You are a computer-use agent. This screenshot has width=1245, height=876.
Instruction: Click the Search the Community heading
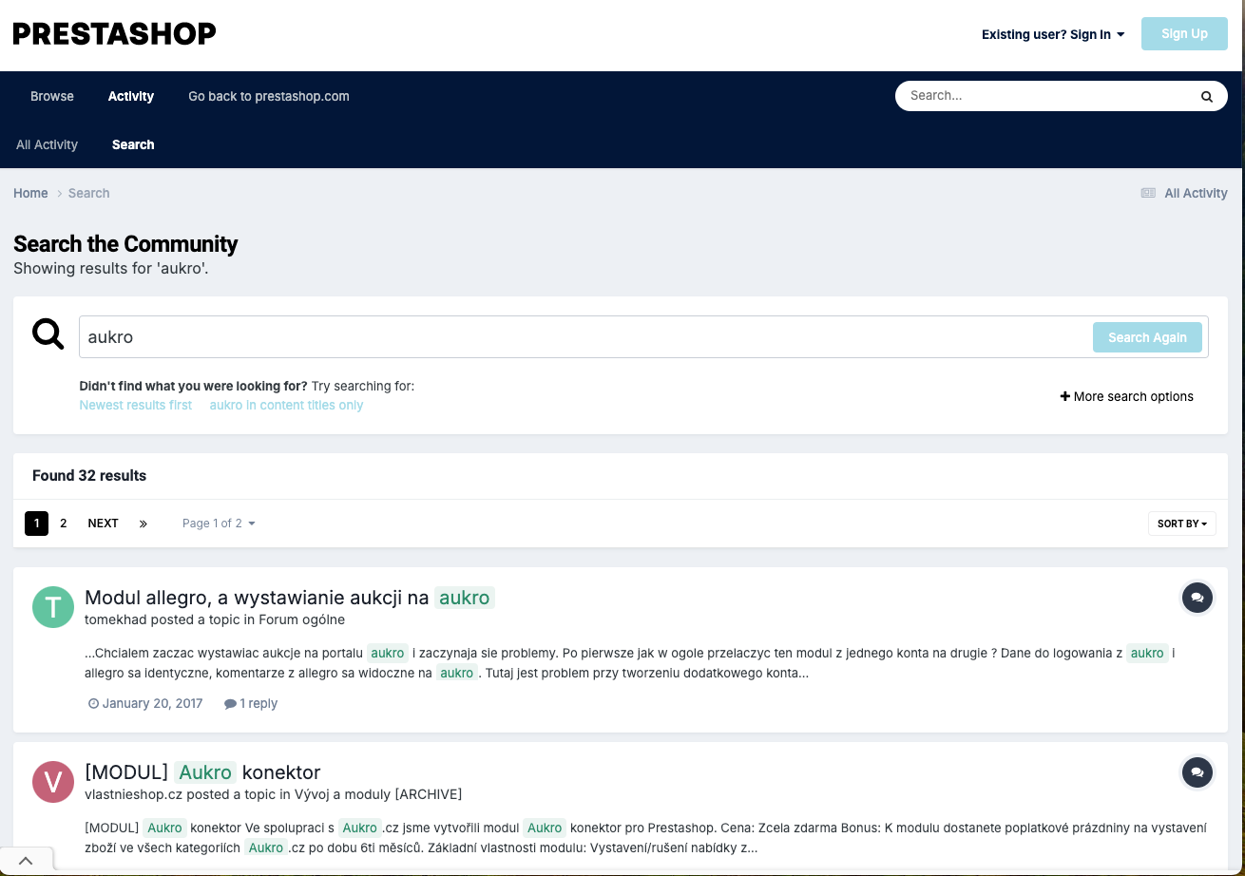125,244
